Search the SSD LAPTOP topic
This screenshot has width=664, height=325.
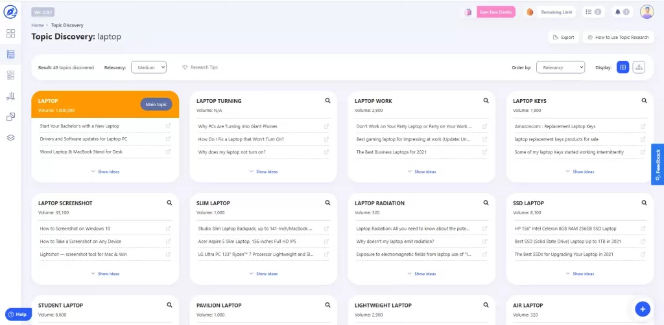click(x=644, y=203)
